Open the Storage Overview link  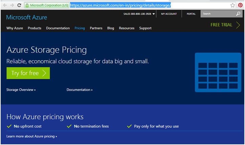tap(21, 90)
